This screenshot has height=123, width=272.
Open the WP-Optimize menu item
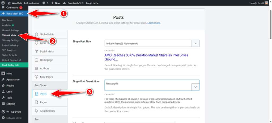pyautogui.click(x=14, y=112)
